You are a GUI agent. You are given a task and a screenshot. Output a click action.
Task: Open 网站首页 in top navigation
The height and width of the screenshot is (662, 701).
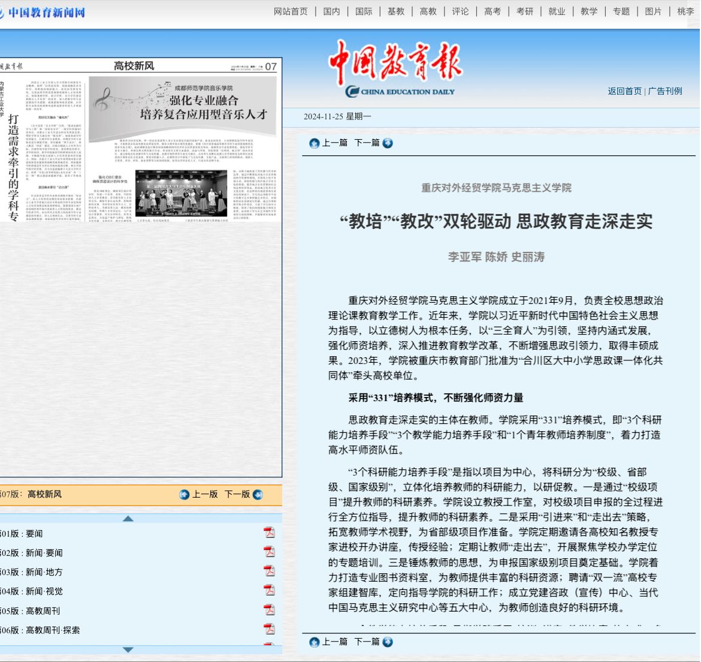(291, 11)
